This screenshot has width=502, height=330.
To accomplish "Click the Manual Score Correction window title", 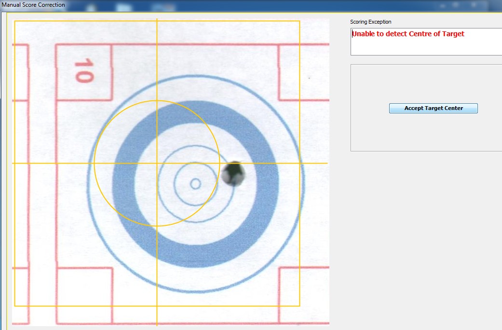I will click(34, 5).
